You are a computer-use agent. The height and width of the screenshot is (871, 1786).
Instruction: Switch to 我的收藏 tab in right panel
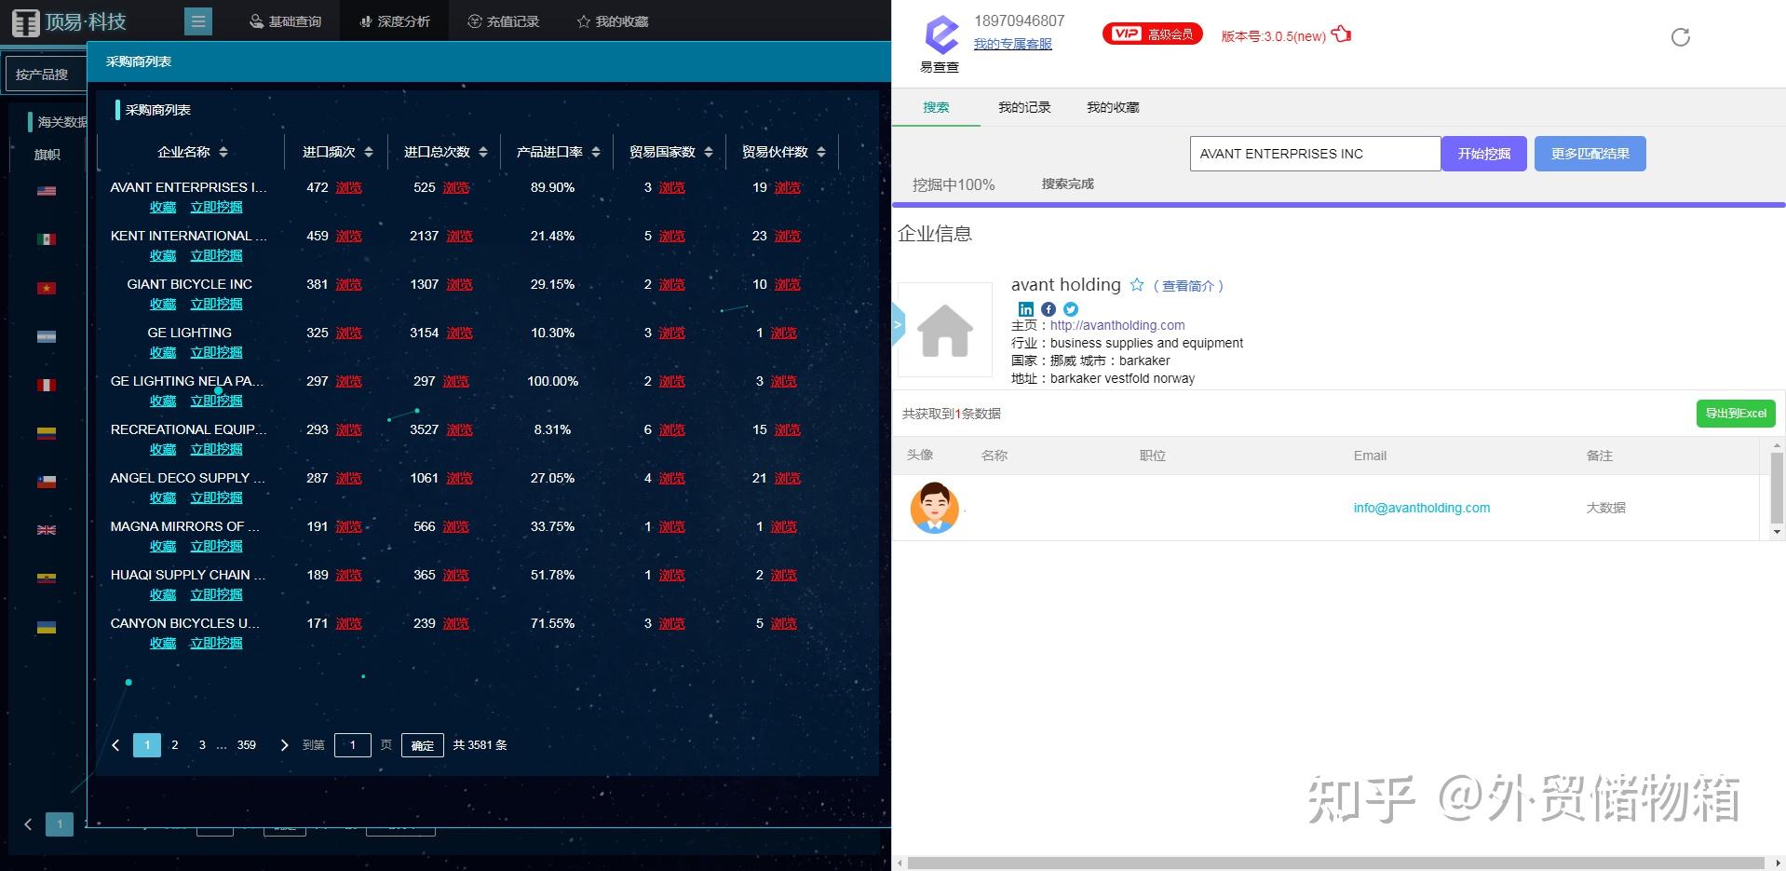coord(1113,107)
